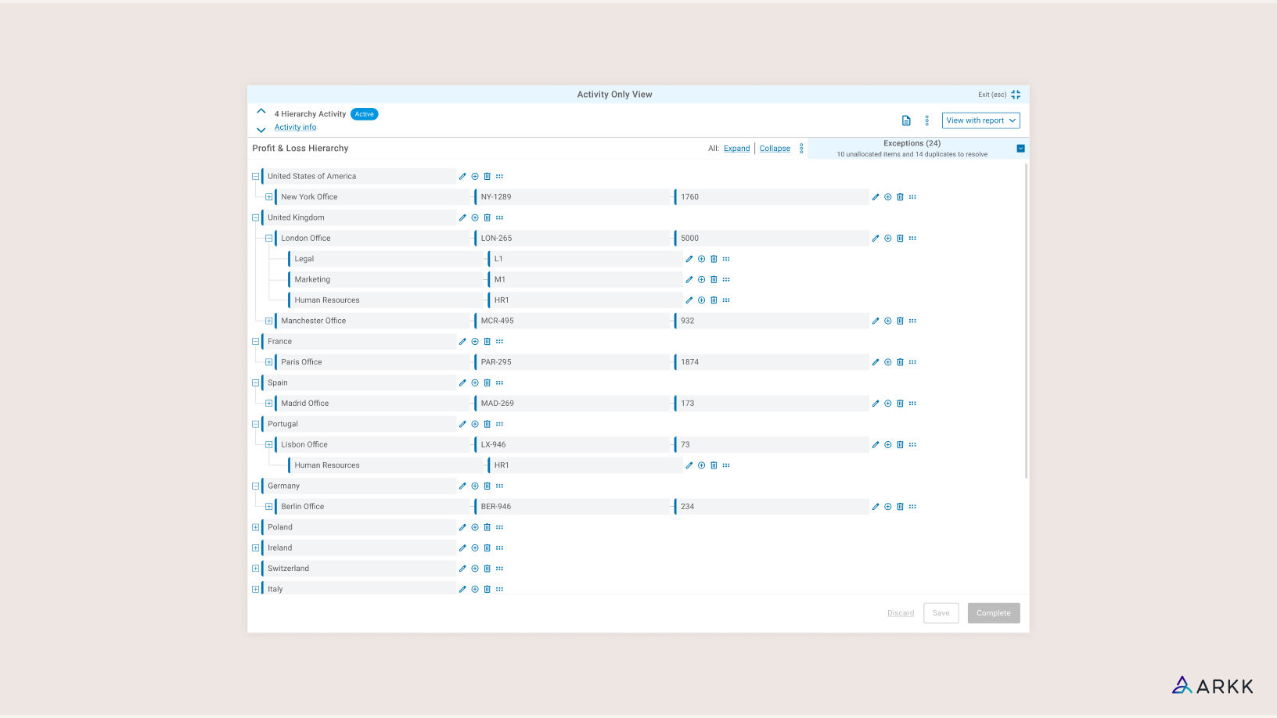The height and width of the screenshot is (718, 1277).
Task: Edit the Marketing row with pencil icon
Action: (x=689, y=280)
